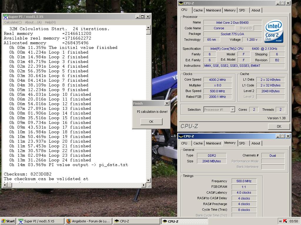Click Super PI vertical scrollbar down arrow
Screen dimensions: 301x225
pos(148,180)
